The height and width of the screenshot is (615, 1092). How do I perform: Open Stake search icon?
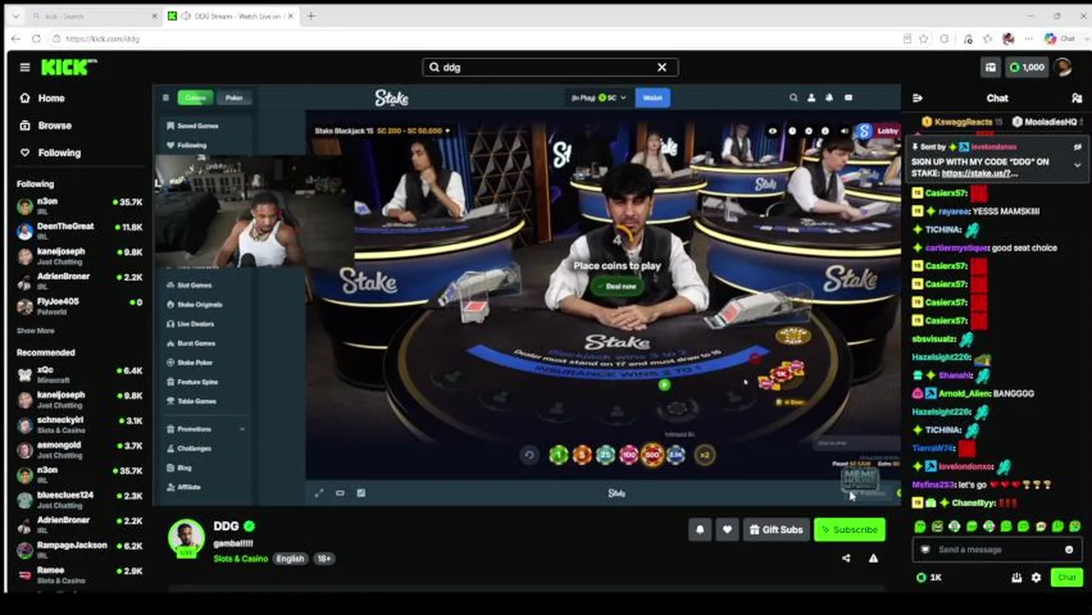coord(794,98)
